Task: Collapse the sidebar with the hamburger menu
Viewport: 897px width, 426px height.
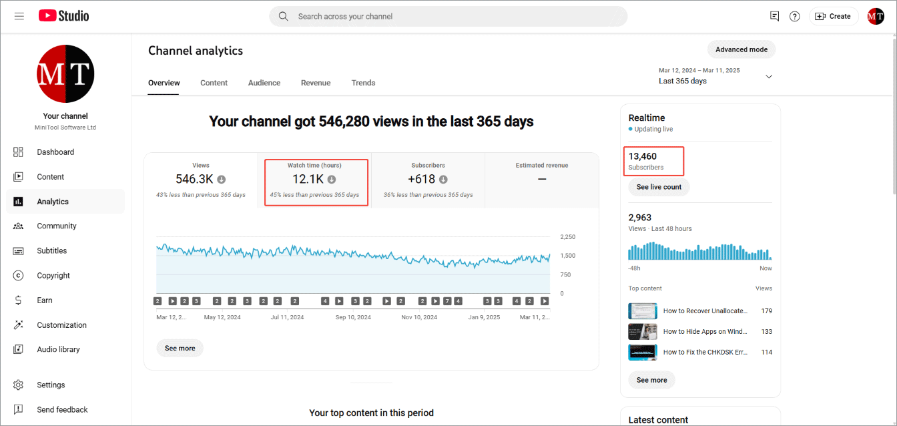Action: (19, 16)
